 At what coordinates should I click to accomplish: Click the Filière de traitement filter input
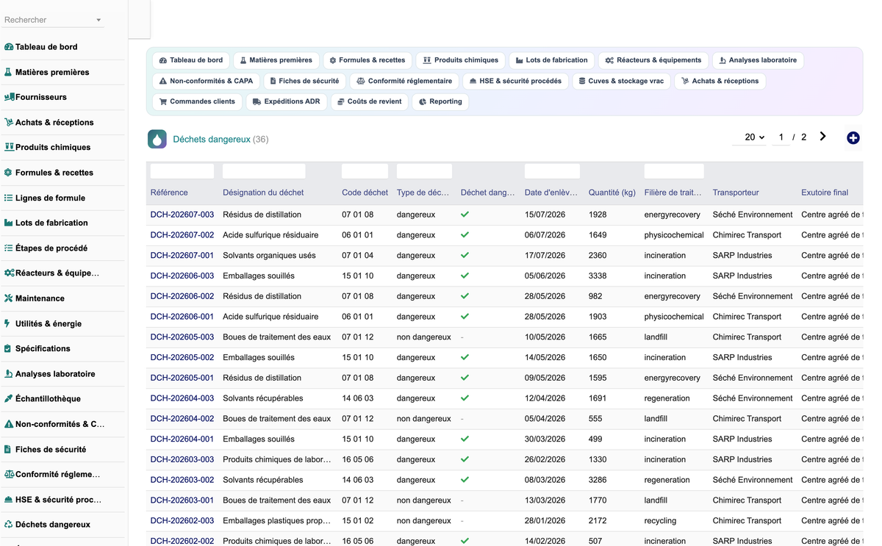[674, 171]
